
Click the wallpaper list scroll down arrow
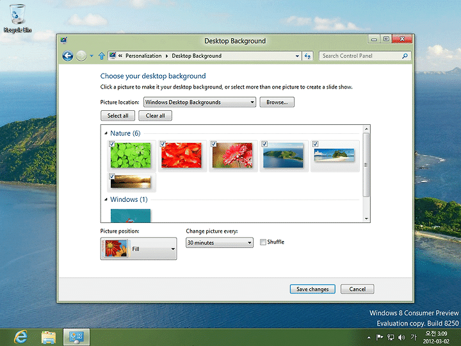[366, 218]
